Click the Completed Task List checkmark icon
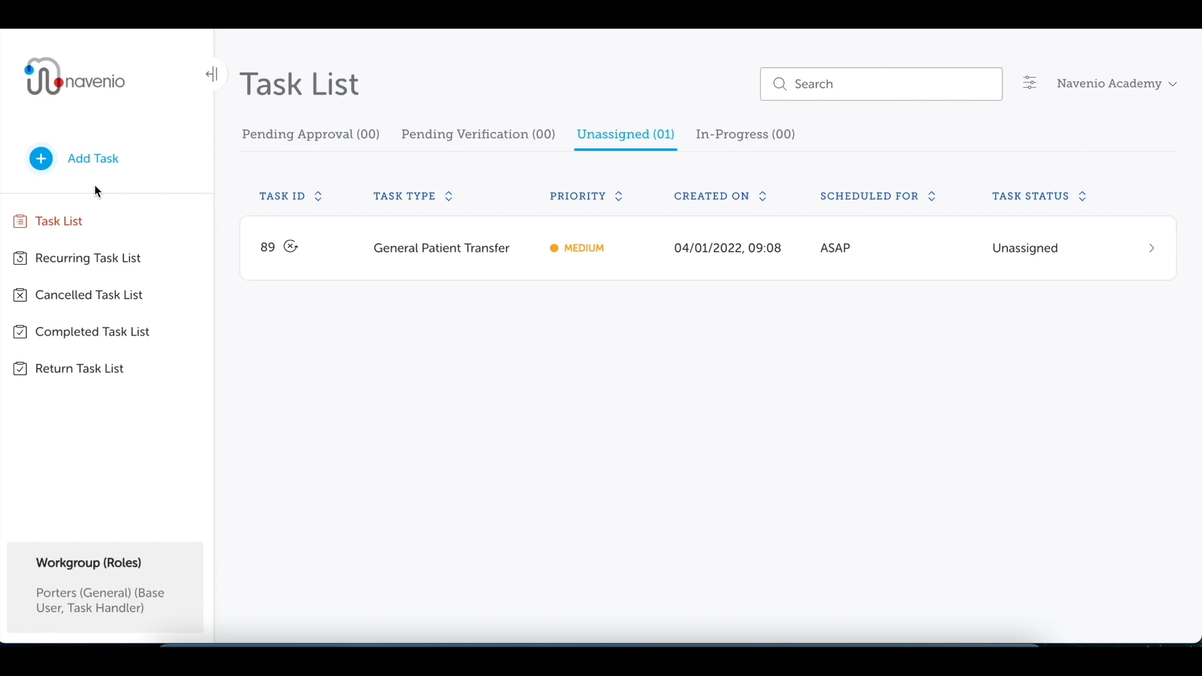This screenshot has width=1202, height=676. coord(20,332)
